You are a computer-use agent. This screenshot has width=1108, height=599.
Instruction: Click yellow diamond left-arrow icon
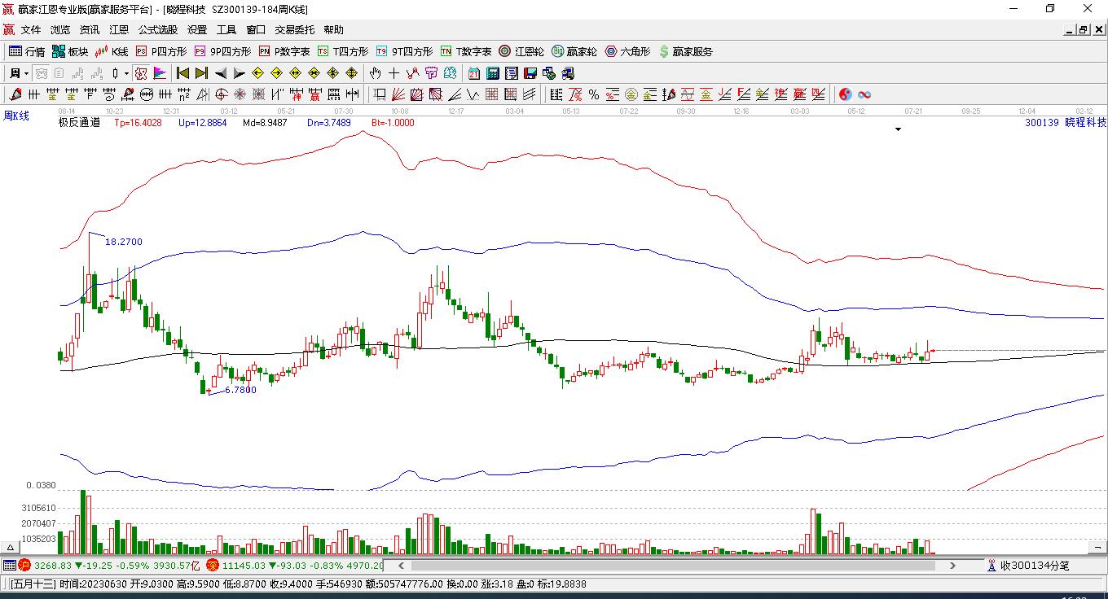tap(257, 73)
